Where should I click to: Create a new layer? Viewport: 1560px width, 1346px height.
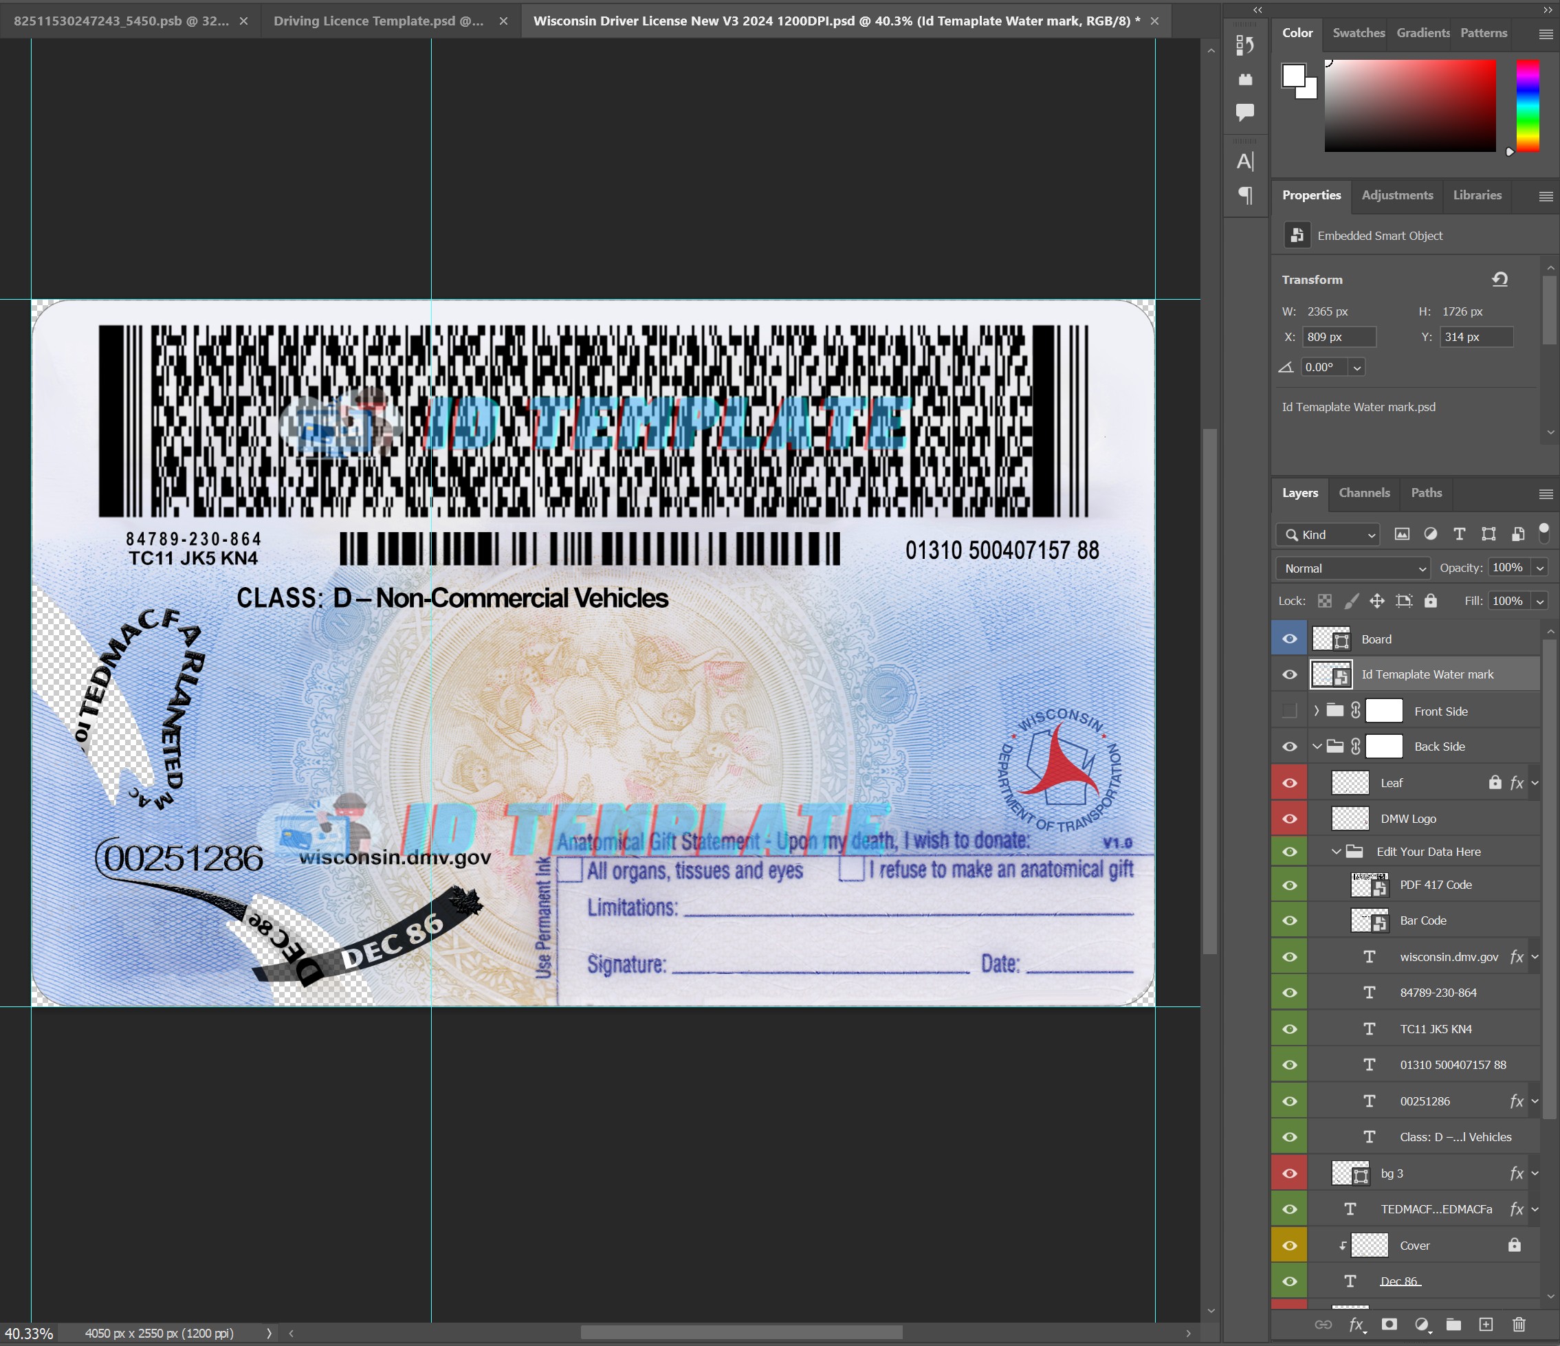[1486, 1324]
